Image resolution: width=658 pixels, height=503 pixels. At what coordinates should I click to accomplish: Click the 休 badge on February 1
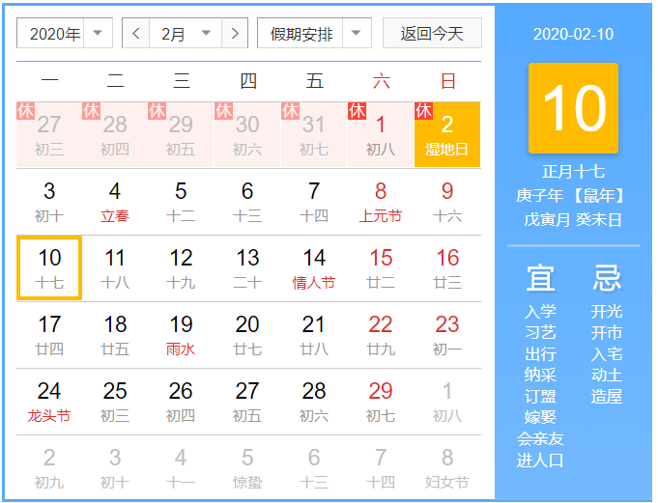click(357, 111)
